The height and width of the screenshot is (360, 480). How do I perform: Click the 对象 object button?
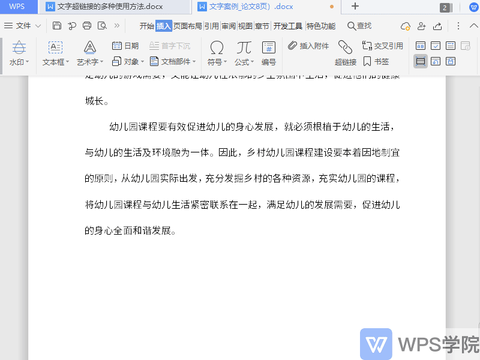coord(125,62)
